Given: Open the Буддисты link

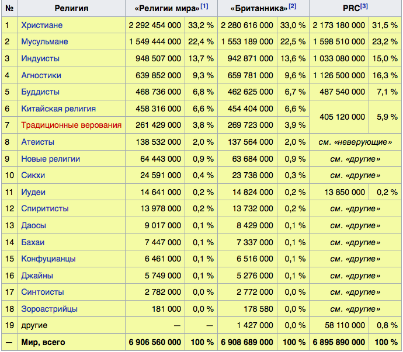Looking at the screenshot, I should [x=40, y=92].
